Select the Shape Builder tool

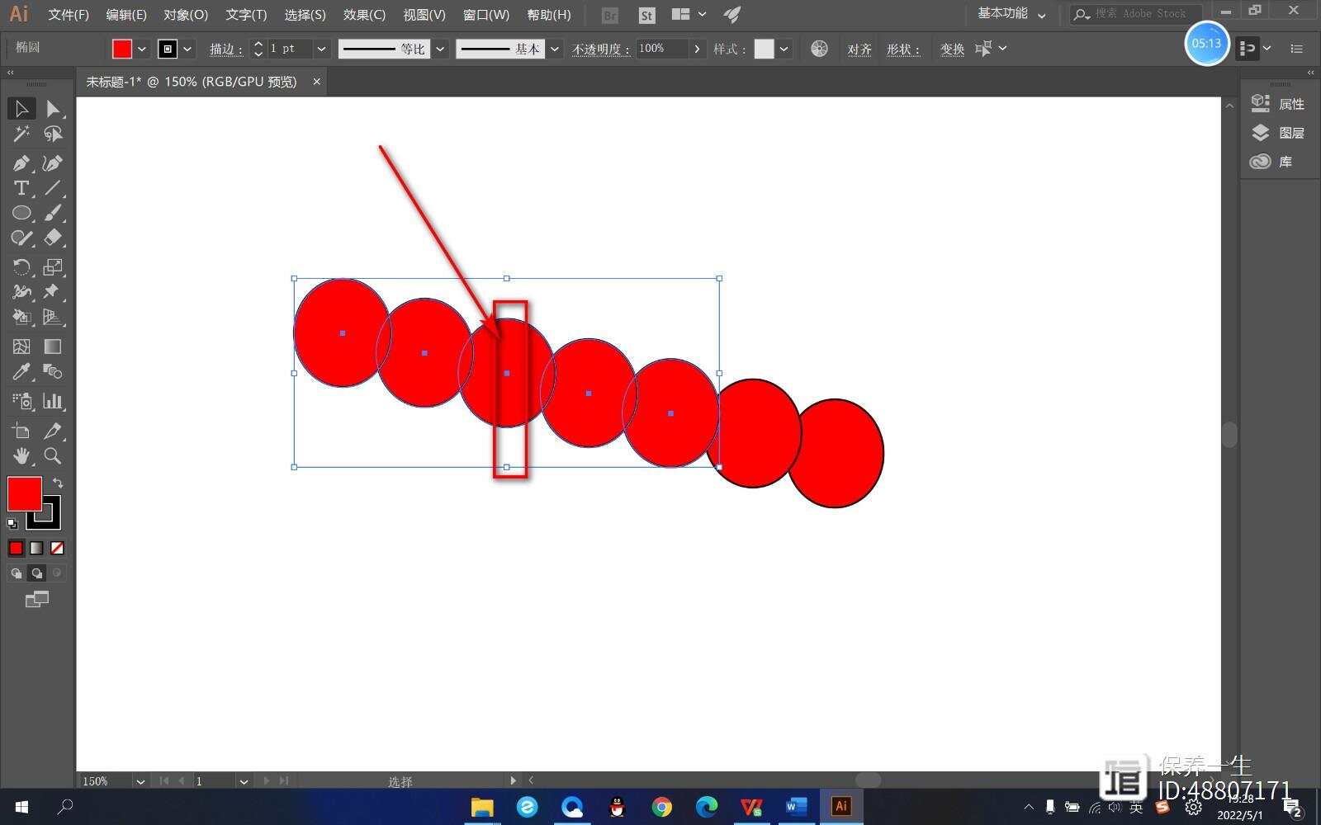point(21,317)
